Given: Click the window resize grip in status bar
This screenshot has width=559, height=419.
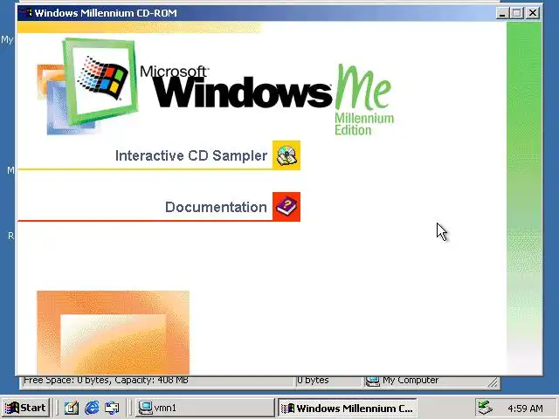Looking at the screenshot, I should pyautogui.click(x=493, y=382).
